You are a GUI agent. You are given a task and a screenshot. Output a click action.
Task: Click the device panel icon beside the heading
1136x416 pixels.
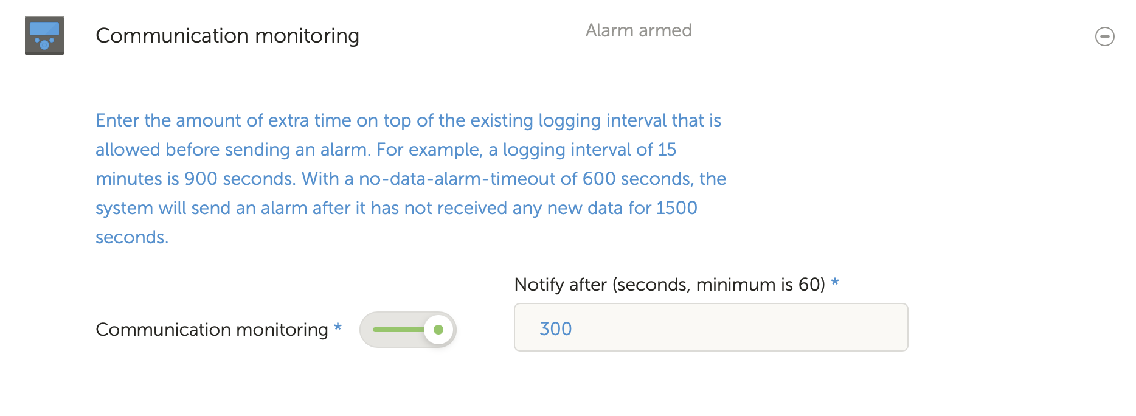tap(44, 36)
